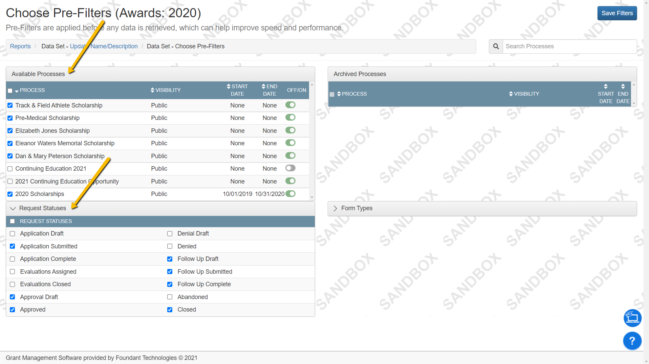Click the Archived Processes panel heading
The height and width of the screenshot is (364, 649).
click(x=360, y=74)
